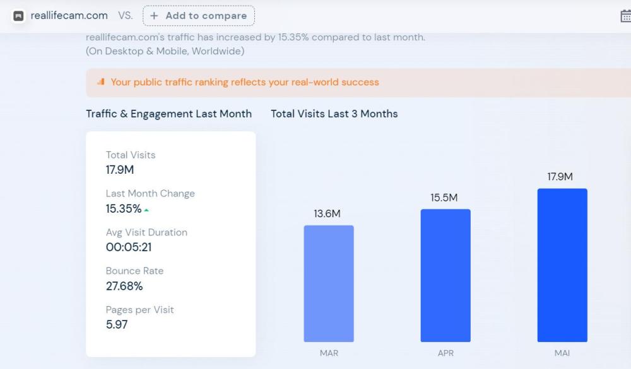Select the 13.6M value label
This screenshot has width=631, height=369.
click(x=327, y=214)
